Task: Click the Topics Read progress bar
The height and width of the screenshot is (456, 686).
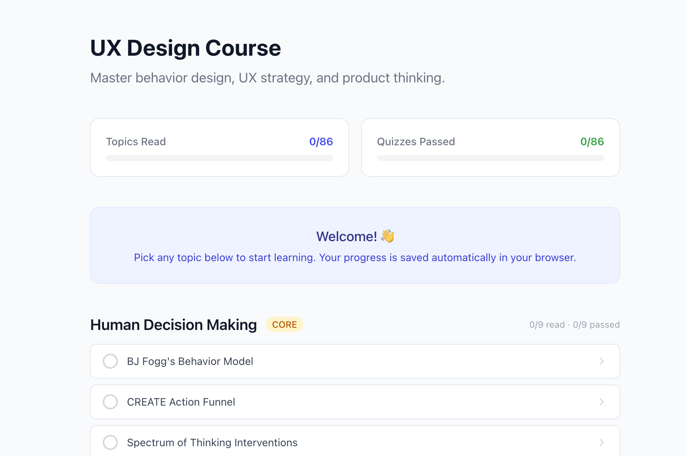Action: [219, 158]
